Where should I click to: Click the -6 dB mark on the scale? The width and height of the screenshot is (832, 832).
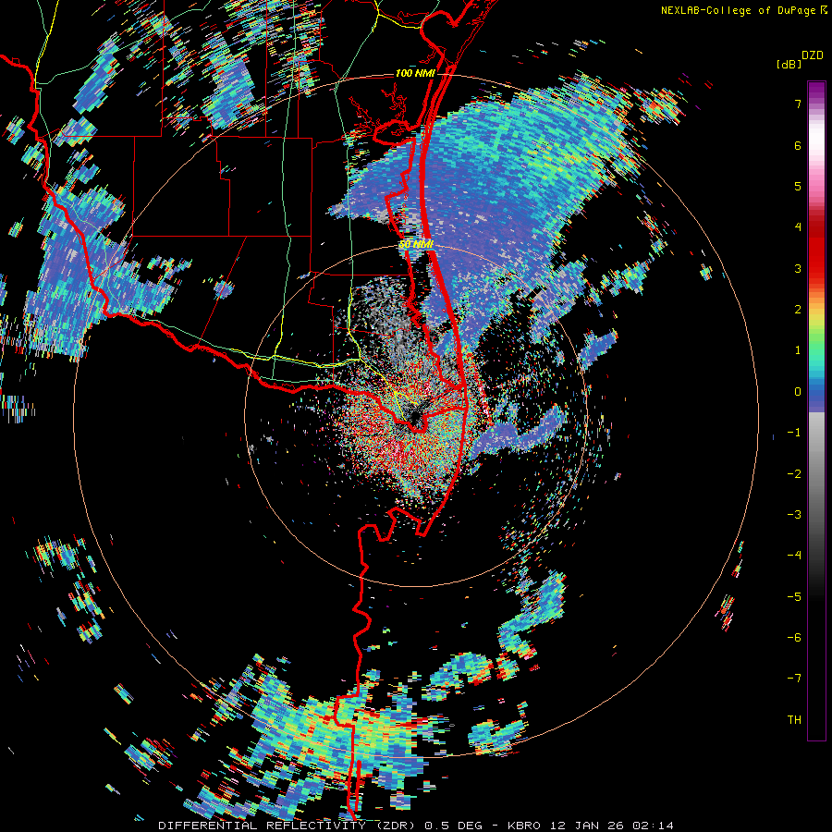point(794,638)
